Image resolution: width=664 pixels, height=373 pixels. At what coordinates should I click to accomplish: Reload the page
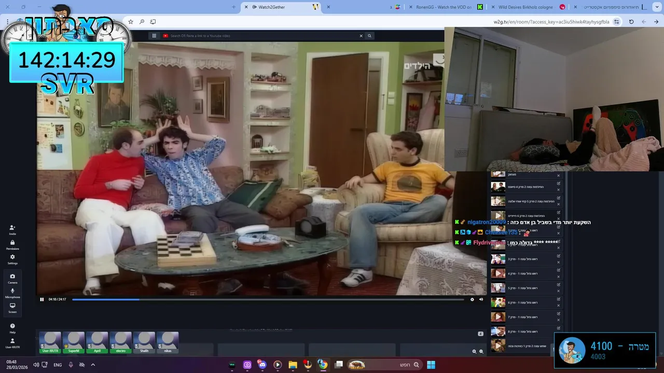[x=631, y=22]
